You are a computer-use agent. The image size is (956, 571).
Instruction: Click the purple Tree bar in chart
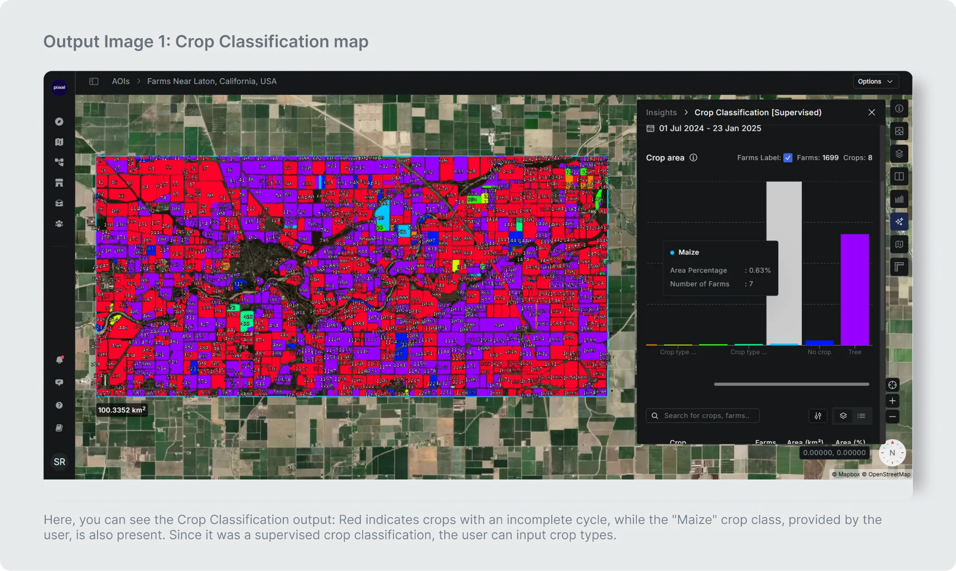(855, 289)
